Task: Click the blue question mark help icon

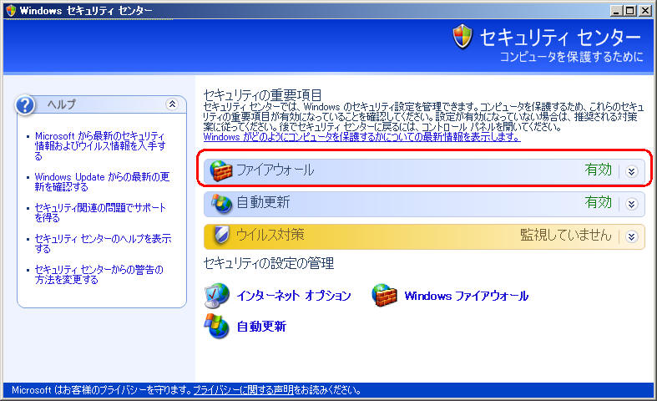Action: [27, 104]
